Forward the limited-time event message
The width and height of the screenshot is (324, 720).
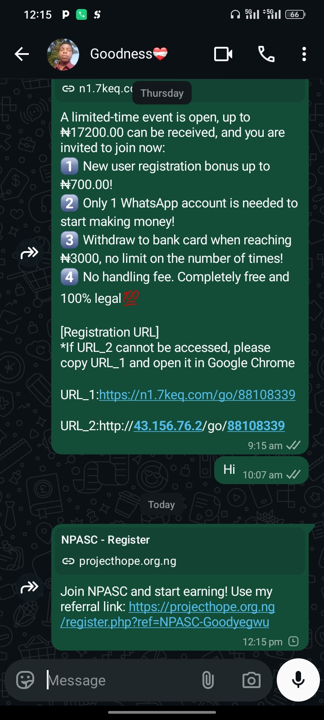click(x=30, y=253)
